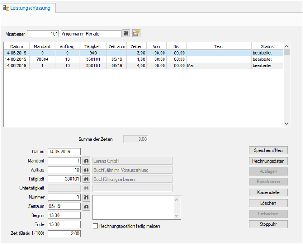Select the row with text Mai
303x244 pixels.
pos(144,65)
